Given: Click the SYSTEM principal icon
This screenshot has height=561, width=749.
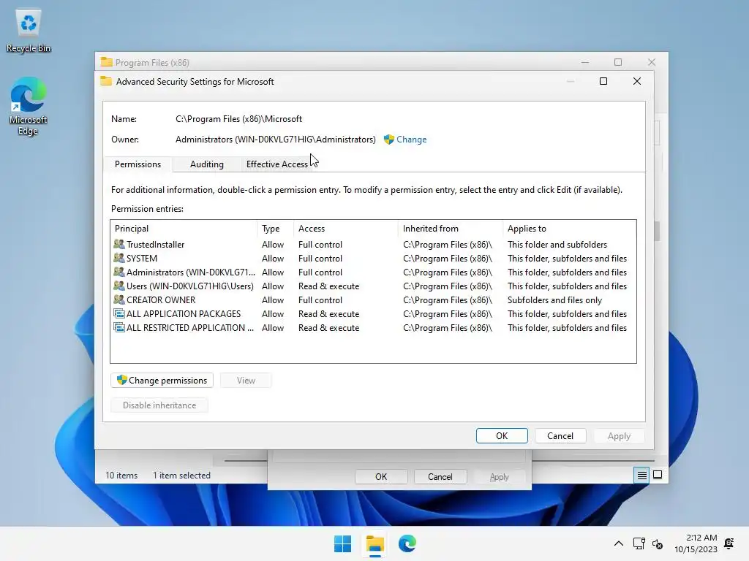Looking at the screenshot, I should point(119,258).
